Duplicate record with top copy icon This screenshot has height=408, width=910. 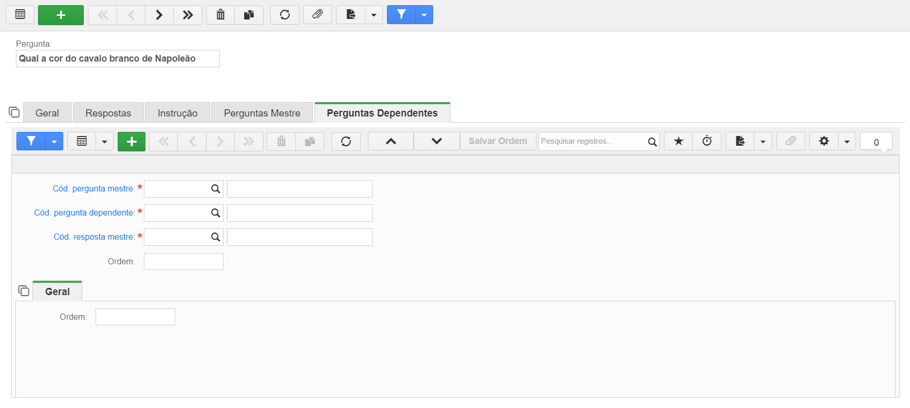pyautogui.click(x=249, y=15)
